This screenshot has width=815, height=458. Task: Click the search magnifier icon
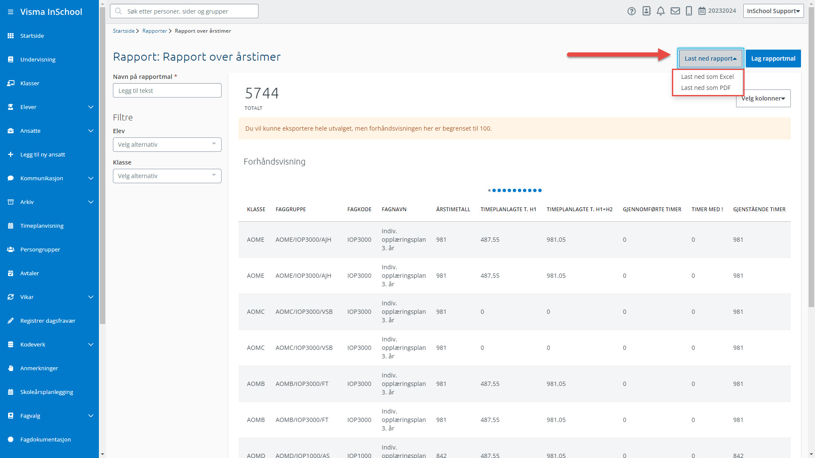pyautogui.click(x=118, y=11)
